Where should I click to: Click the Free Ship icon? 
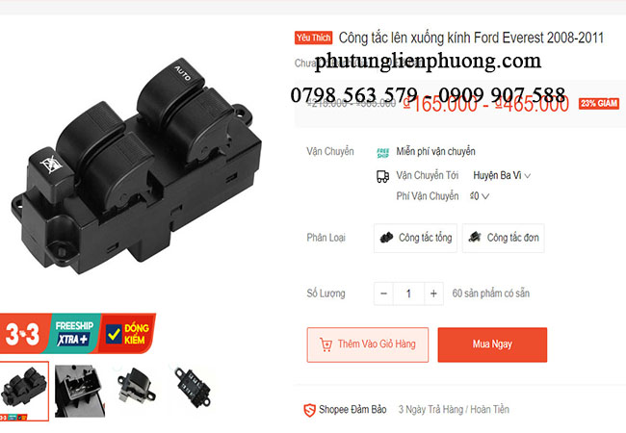[x=383, y=153]
